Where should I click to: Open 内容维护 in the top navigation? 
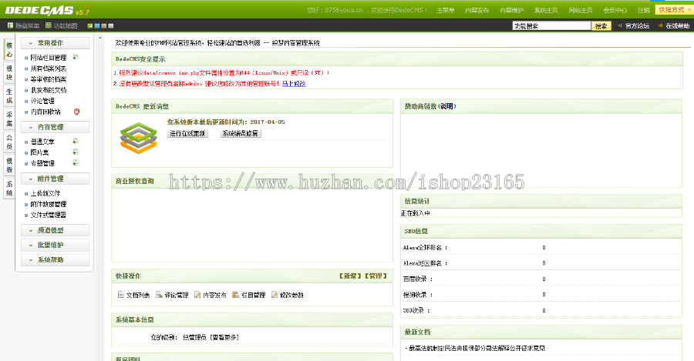click(x=512, y=10)
